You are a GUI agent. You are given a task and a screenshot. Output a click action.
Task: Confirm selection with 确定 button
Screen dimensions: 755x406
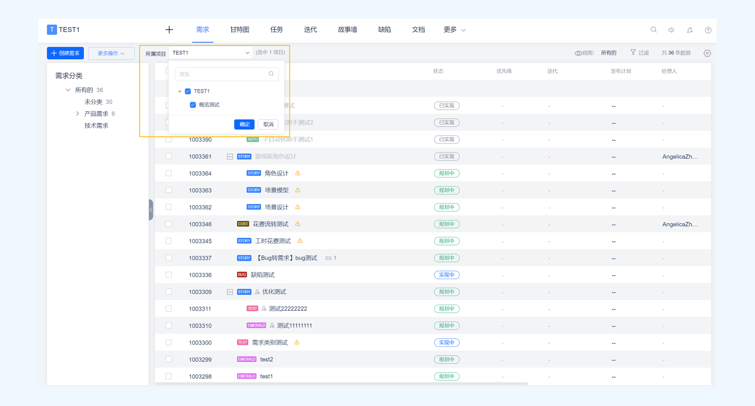click(x=244, y=124)
